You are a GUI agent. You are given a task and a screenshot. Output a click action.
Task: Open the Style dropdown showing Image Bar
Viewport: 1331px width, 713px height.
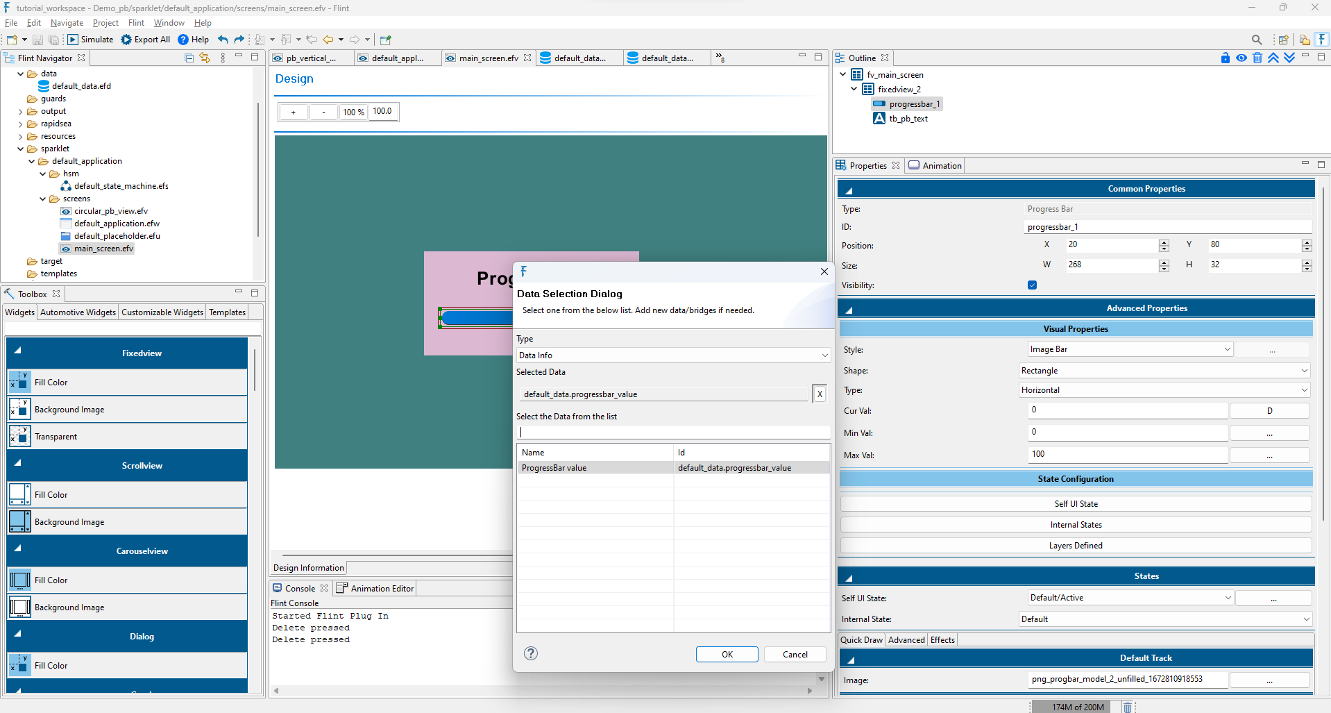click(1228, 349)
